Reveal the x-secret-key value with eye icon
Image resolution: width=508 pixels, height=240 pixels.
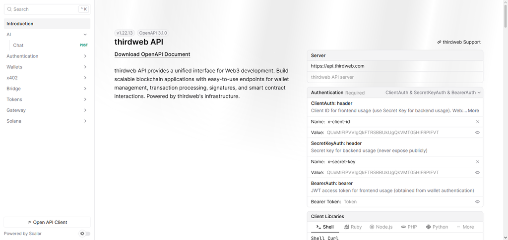click(x=477, y=173)
